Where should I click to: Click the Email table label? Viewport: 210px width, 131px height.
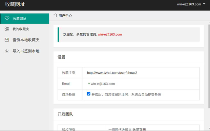66,84
